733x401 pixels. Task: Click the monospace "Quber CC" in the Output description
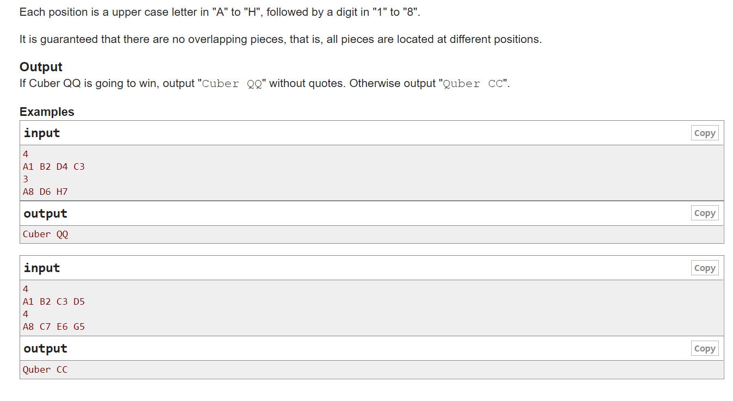tap(473, 84)
